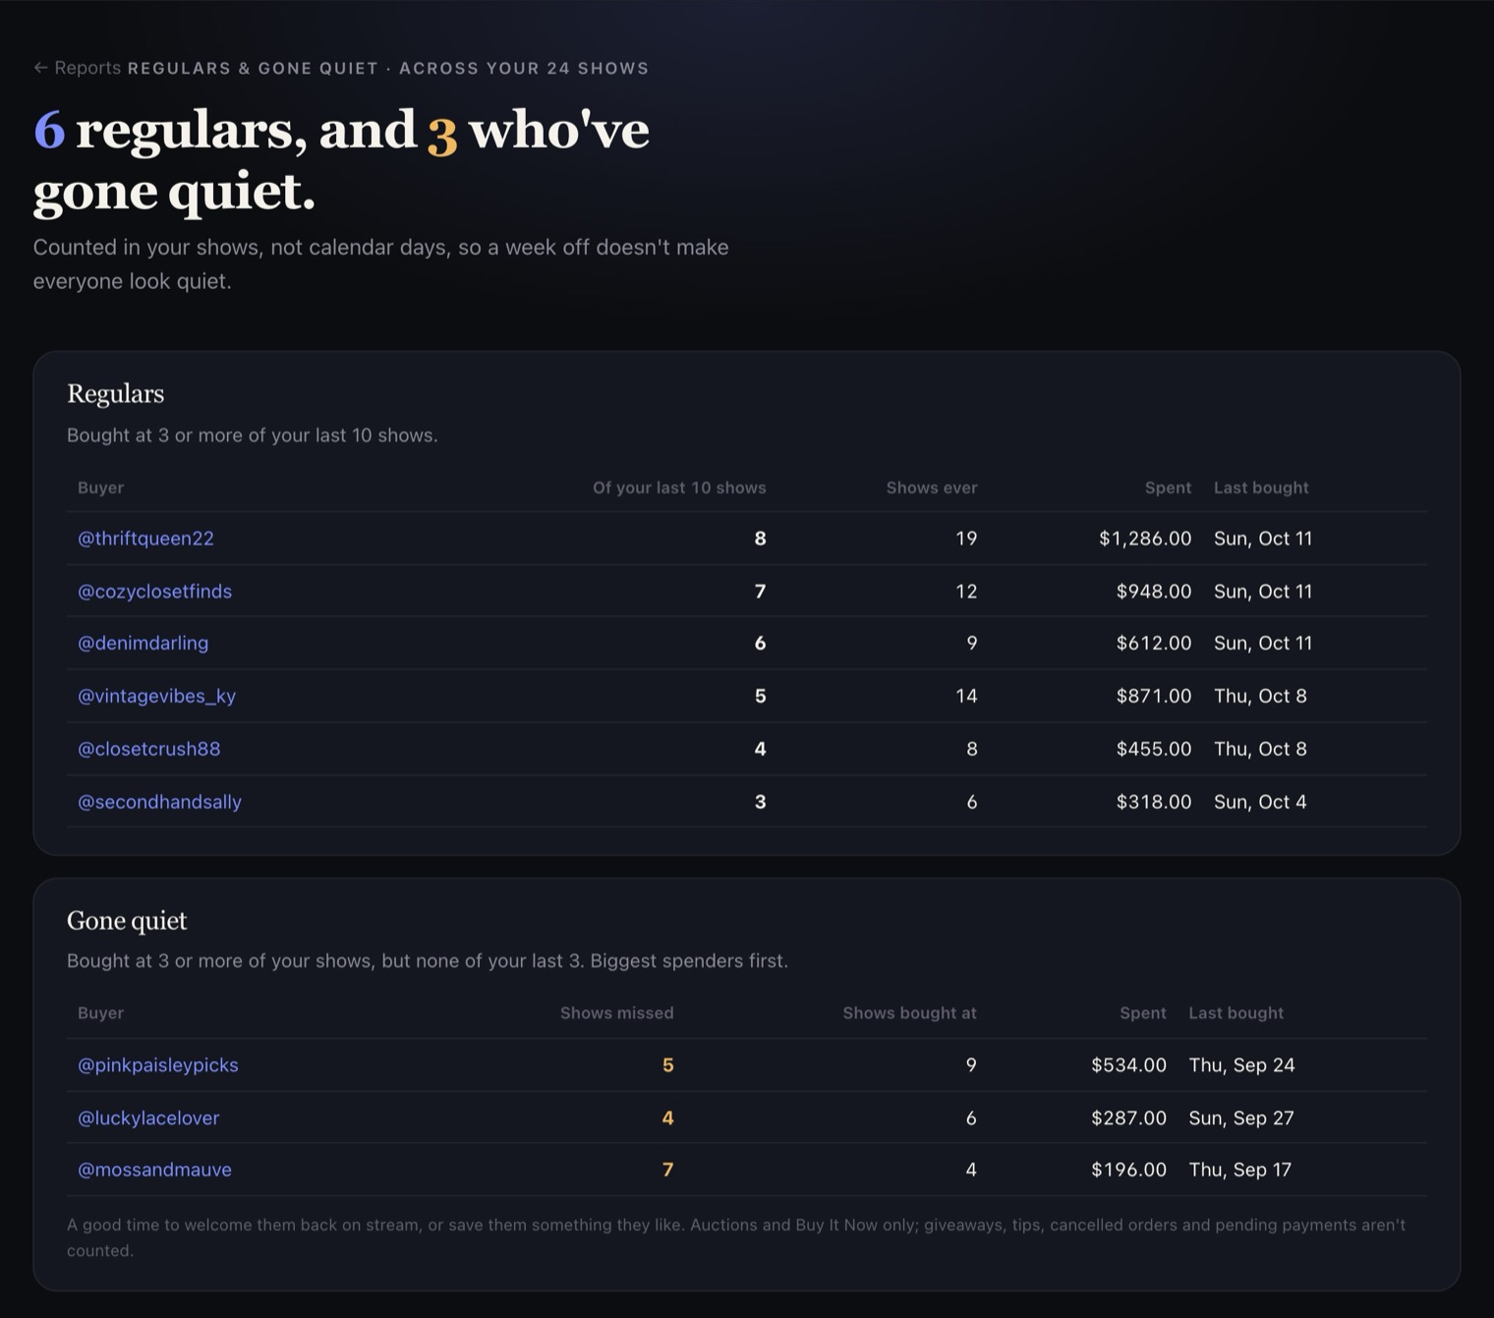Open buyer @pinkpaisleypicks
Screen dimensions: 1494x1318
[157, 1065]
